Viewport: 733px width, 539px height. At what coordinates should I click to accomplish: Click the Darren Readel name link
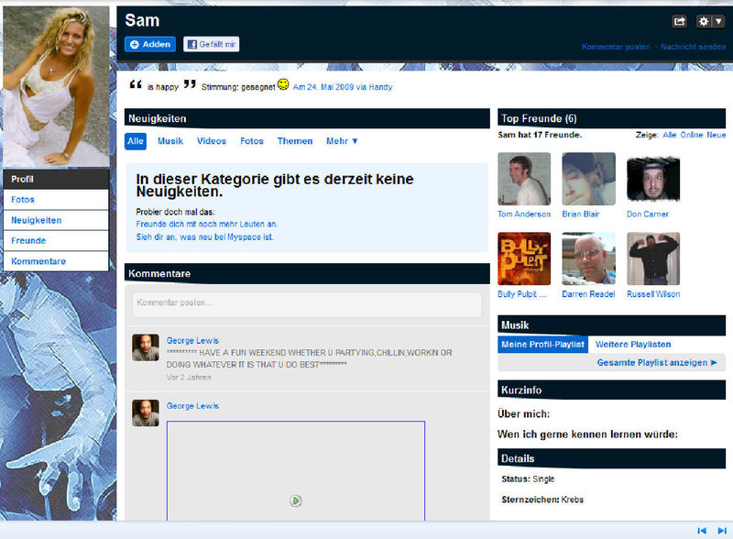click(588, 294)
